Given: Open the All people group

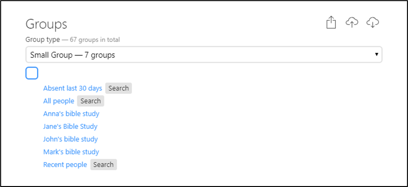Looking at the screenshot, I should (59, 101).
